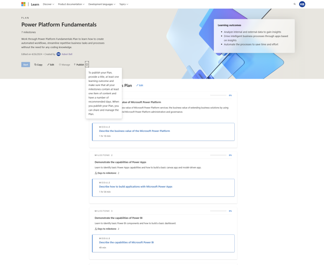324x265 pixels.
Task: Open Describe the capabilities of Power BI module
Action: [x=126, y=242]
